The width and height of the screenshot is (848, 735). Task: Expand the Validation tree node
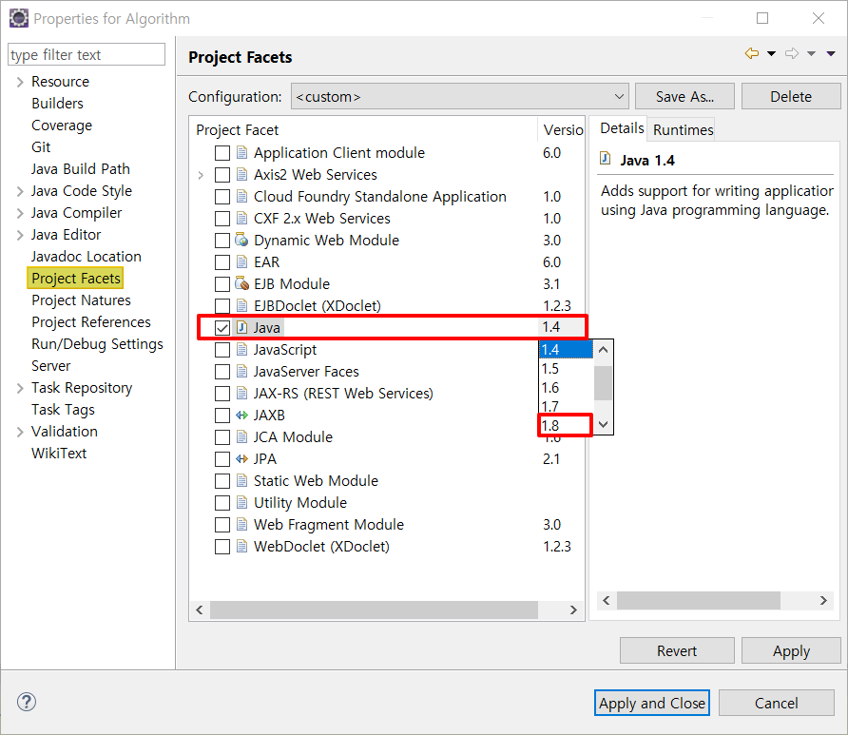[20, 432]
